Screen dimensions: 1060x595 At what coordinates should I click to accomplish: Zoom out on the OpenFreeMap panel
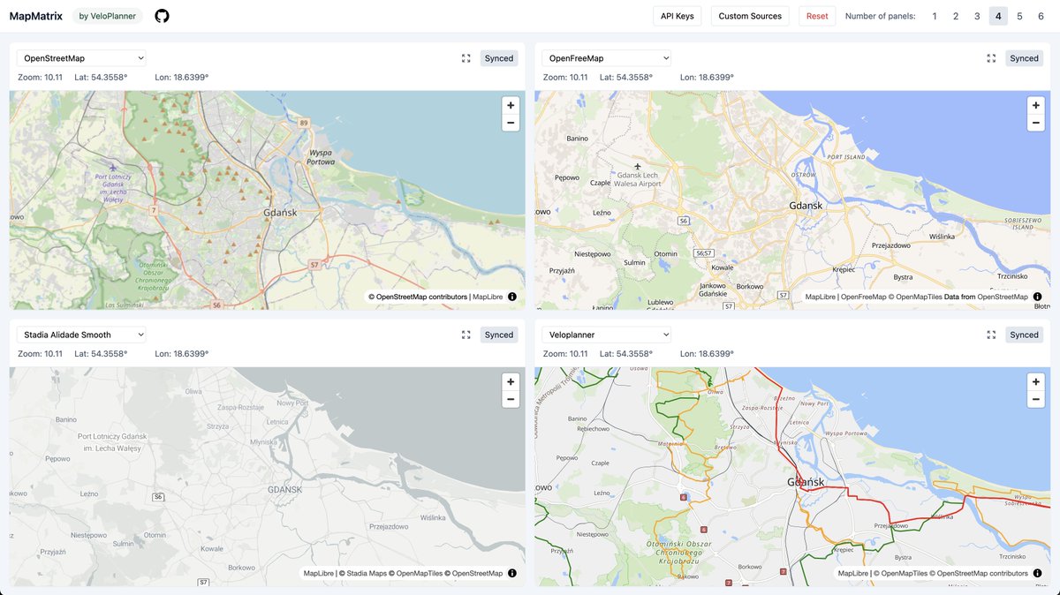tap(1035, 123)
